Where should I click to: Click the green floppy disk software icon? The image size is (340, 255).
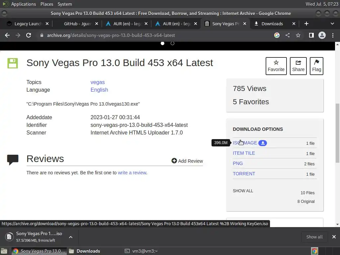click(x=13, y=63)
